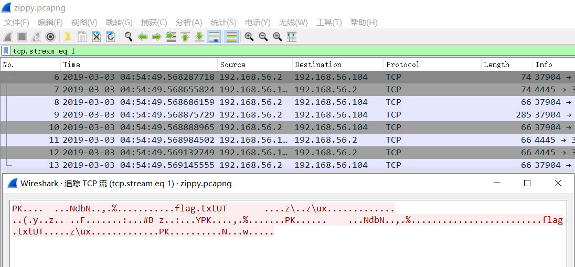This screenshot has width=575, height=267.
Task: Start capturing packets with shark fin icon
Action: pos(8,37)
